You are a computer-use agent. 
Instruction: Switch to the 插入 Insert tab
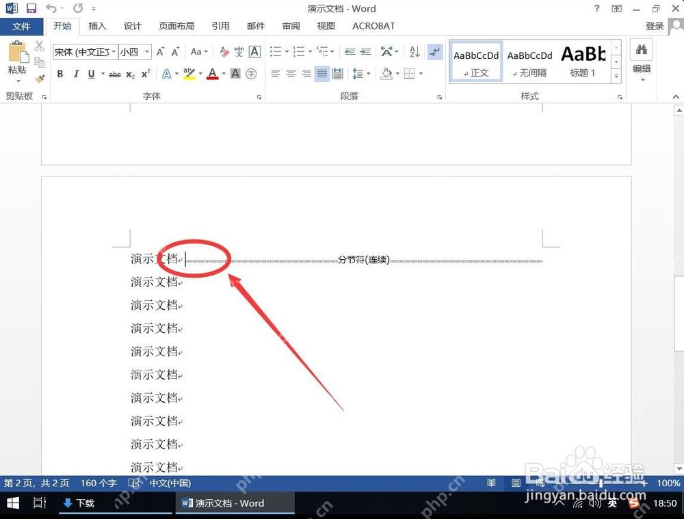(97, 26)
